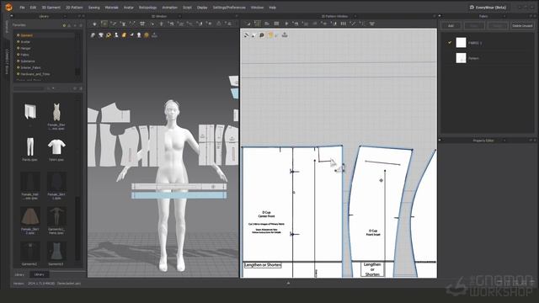Viewport: 539px width, 303px height.
Task: Click the Add button in Fabric panel
Action: point(451,26)
